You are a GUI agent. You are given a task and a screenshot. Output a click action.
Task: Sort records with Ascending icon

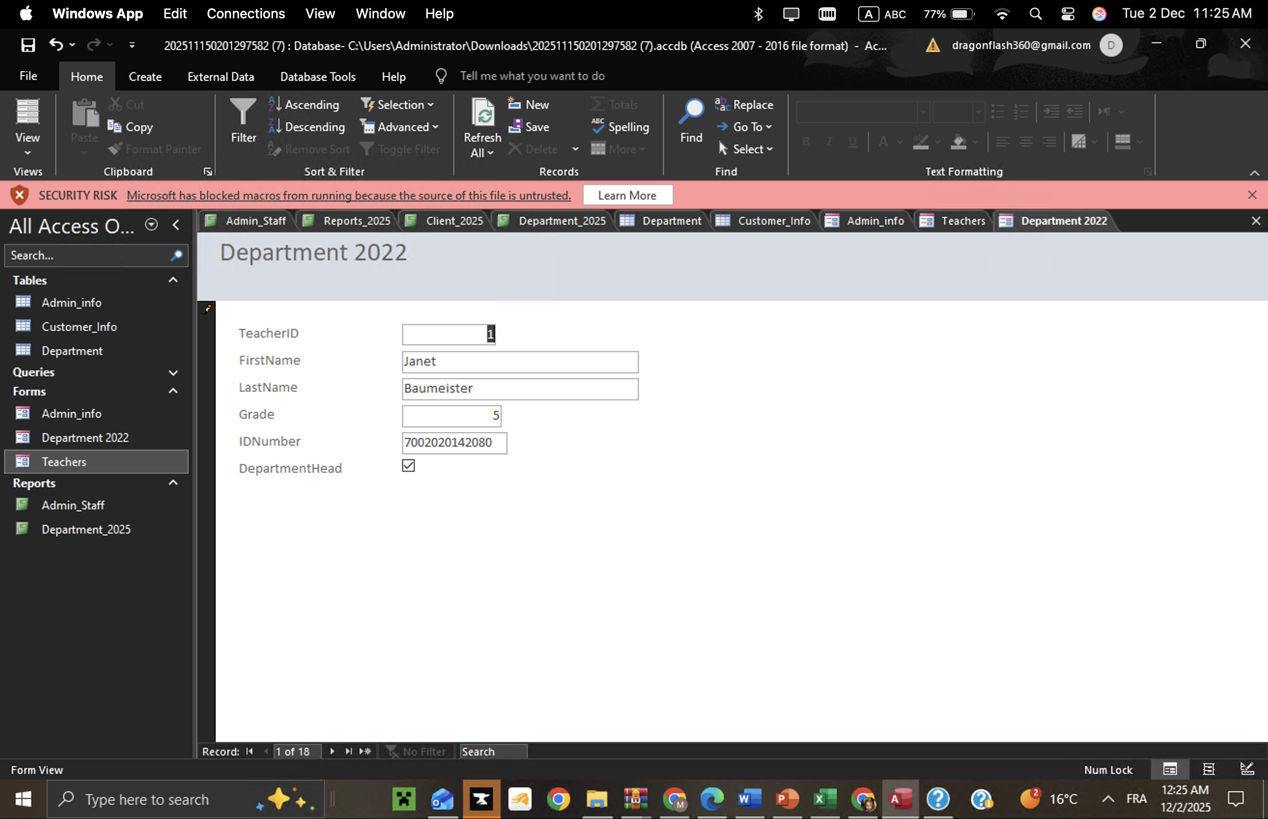(x=275, y=104)
